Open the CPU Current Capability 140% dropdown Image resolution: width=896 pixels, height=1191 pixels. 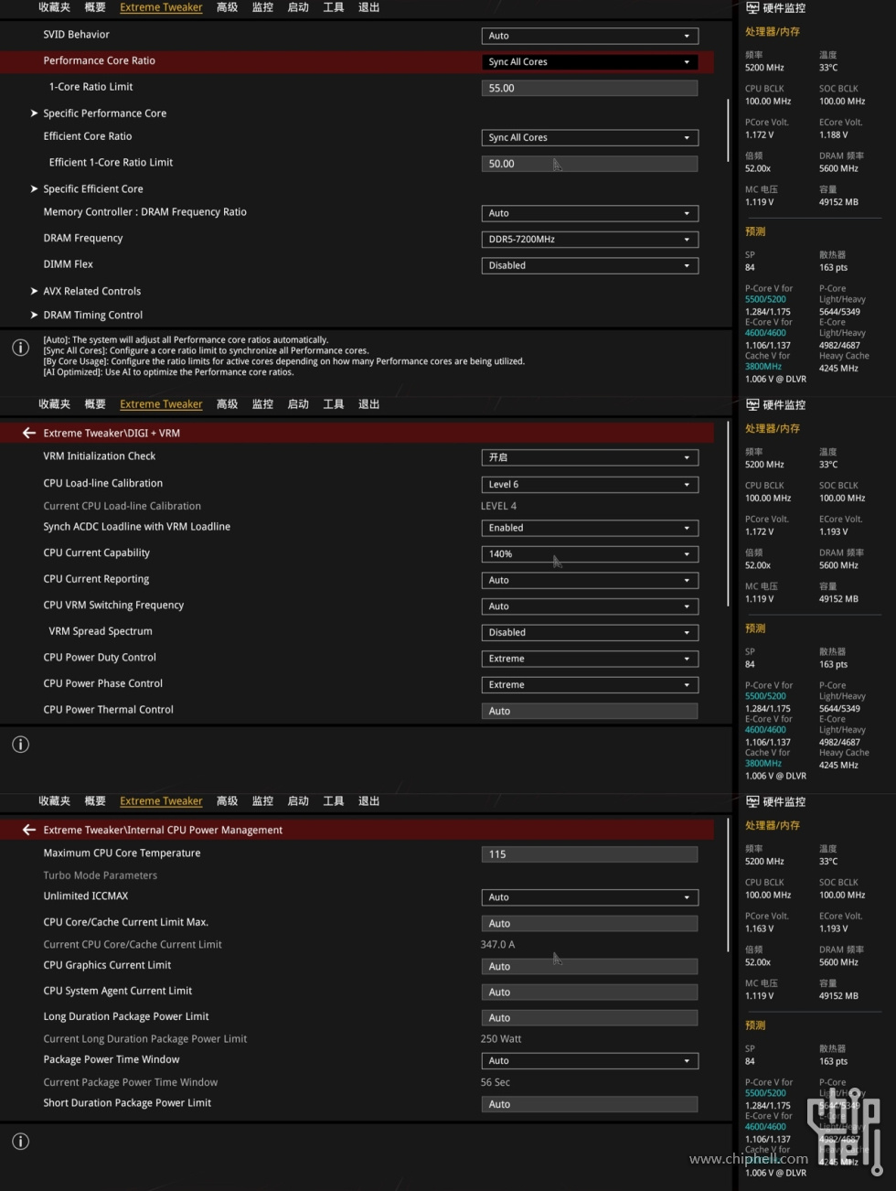tap(590, 554)
